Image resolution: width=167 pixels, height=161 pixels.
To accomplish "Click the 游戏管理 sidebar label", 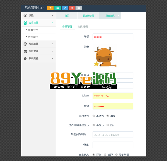I will 33,44.
